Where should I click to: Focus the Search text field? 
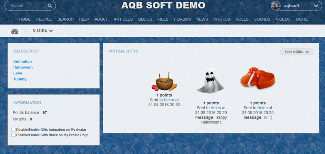tap(28, 6)
